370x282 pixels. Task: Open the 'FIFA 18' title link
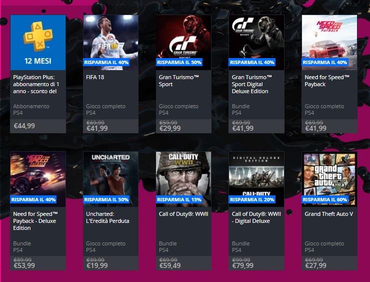tap(95, 77)
